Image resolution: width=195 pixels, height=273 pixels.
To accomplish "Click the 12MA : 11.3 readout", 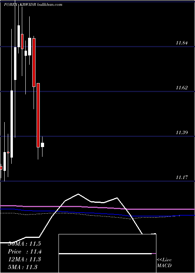I will click(24, 259).
